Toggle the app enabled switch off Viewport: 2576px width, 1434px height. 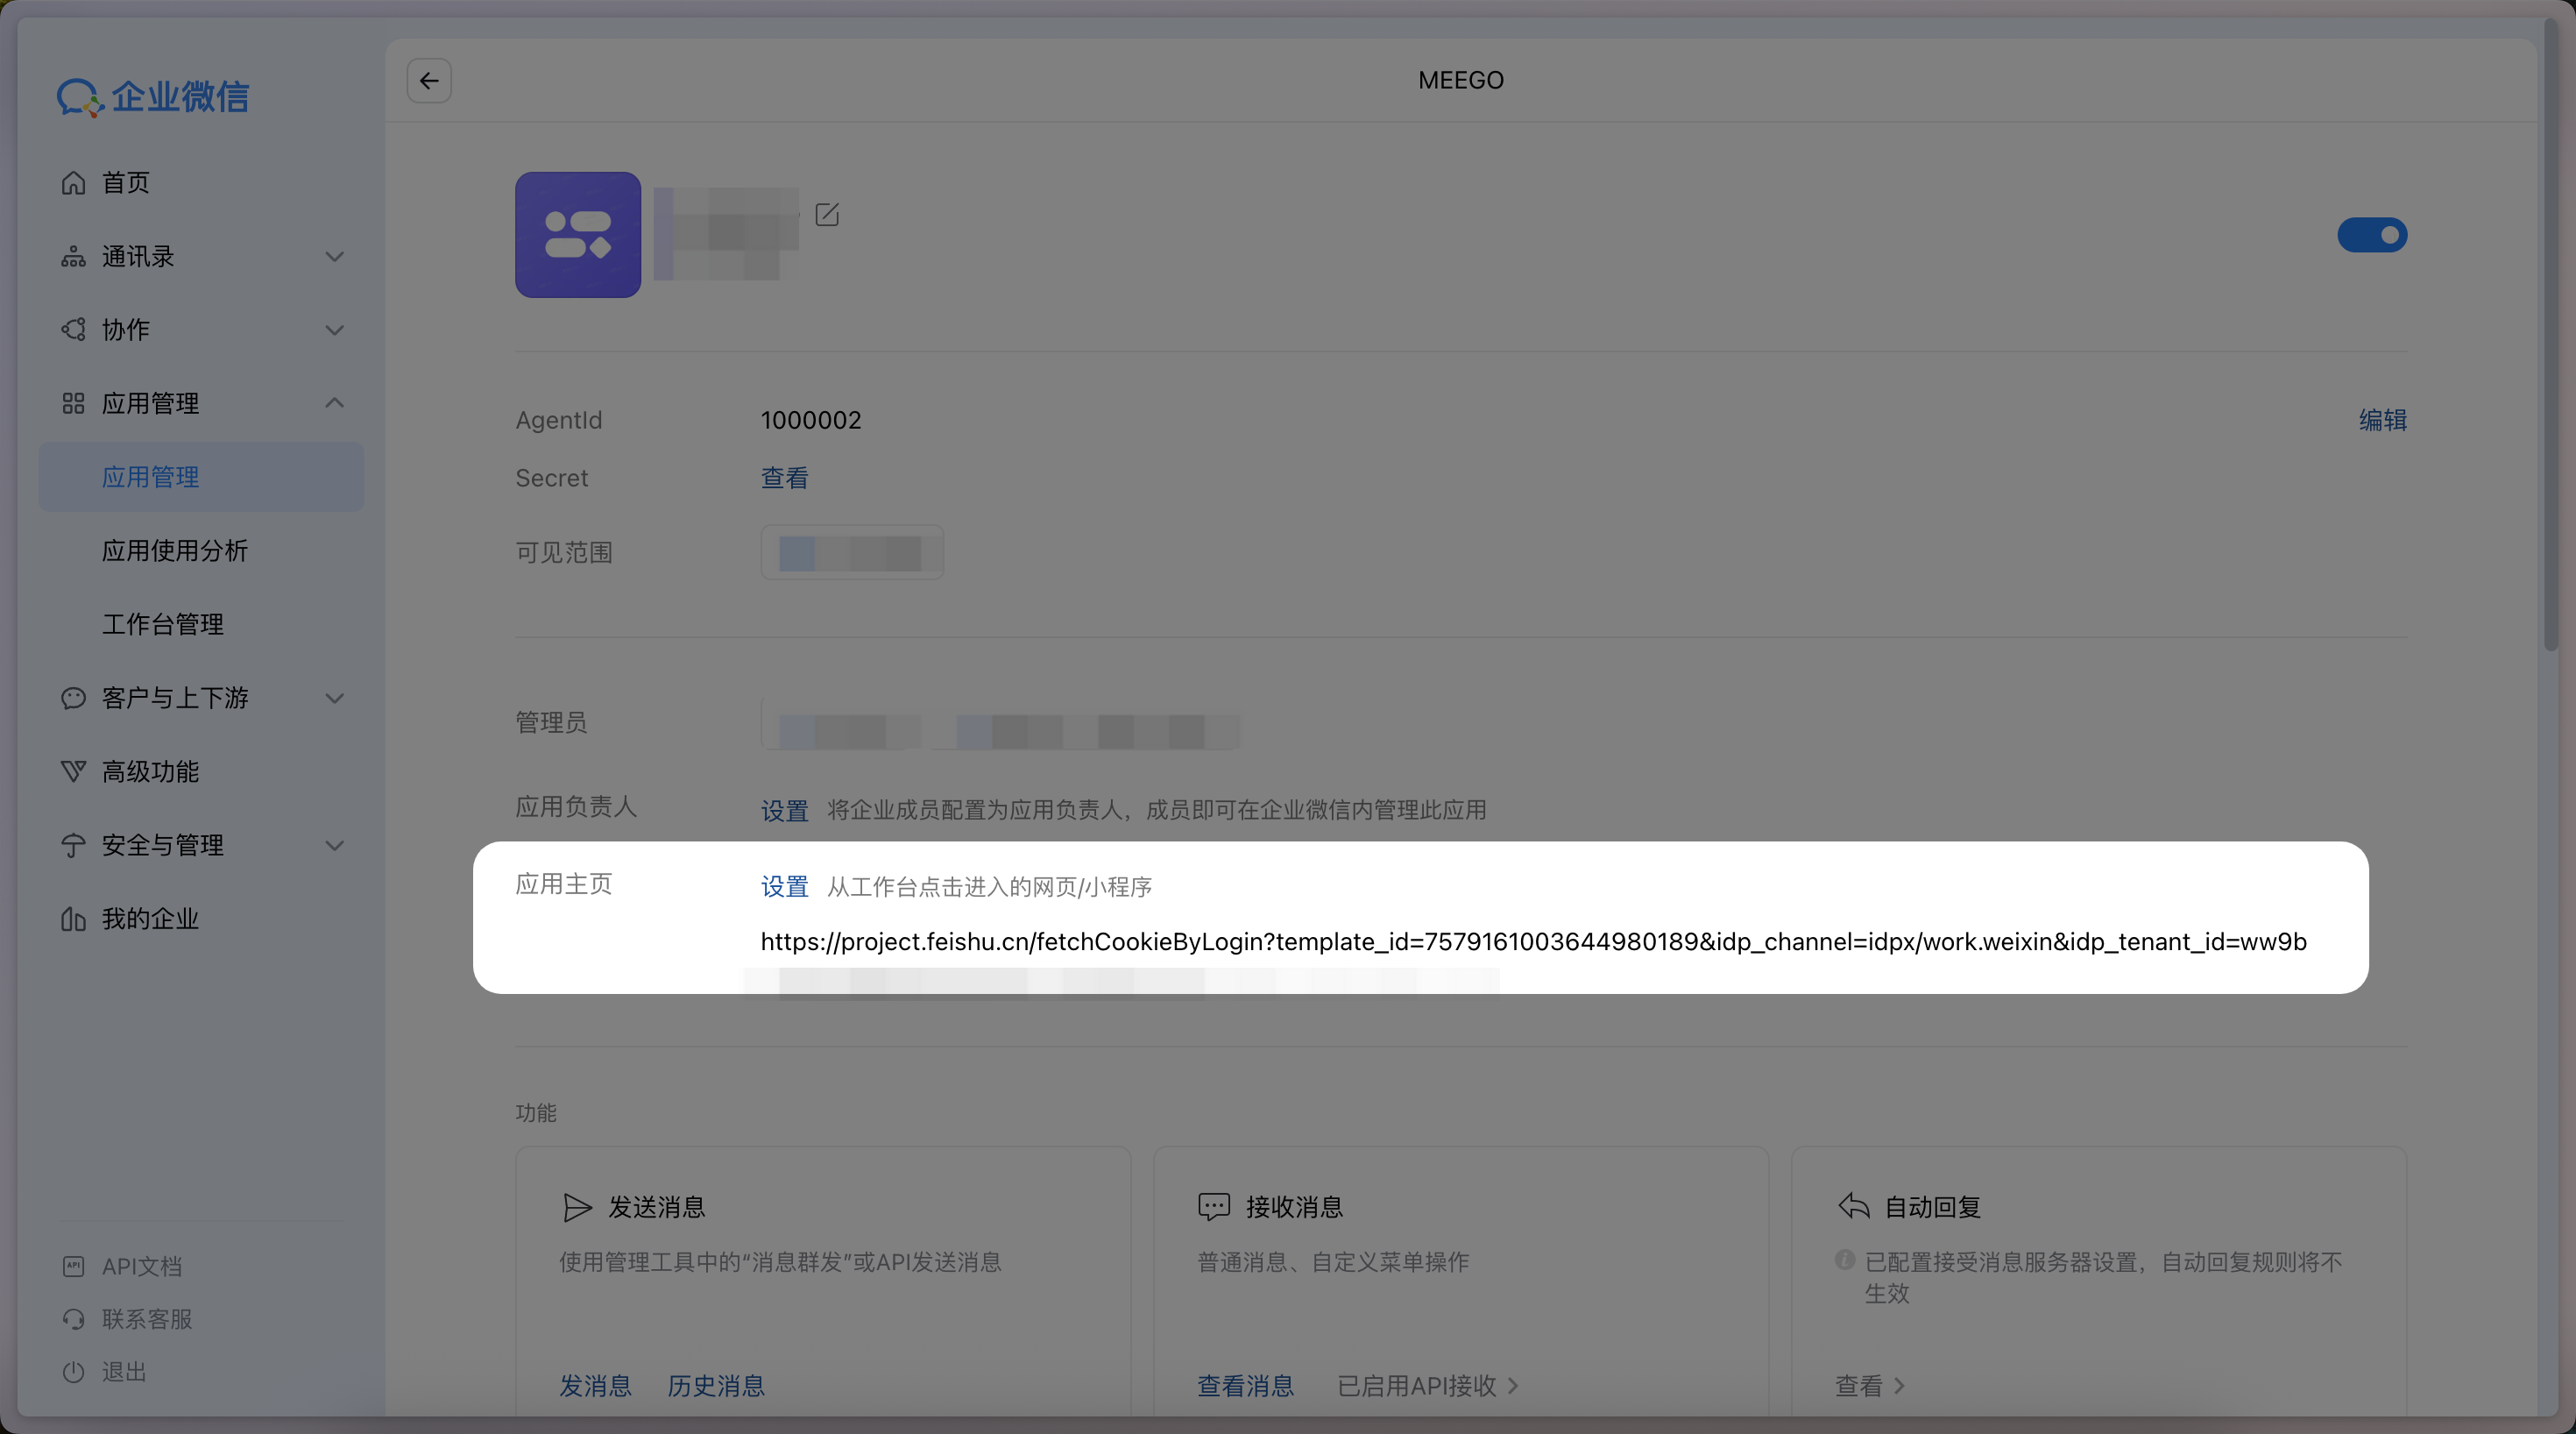pos(2372,235)
